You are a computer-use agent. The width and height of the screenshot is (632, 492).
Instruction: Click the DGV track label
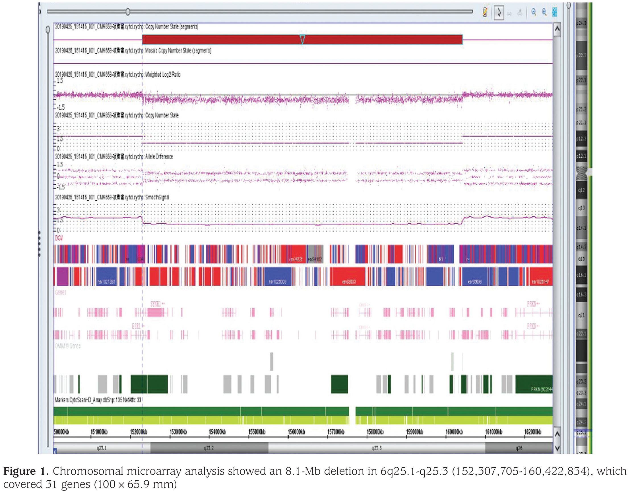[59, 238]
